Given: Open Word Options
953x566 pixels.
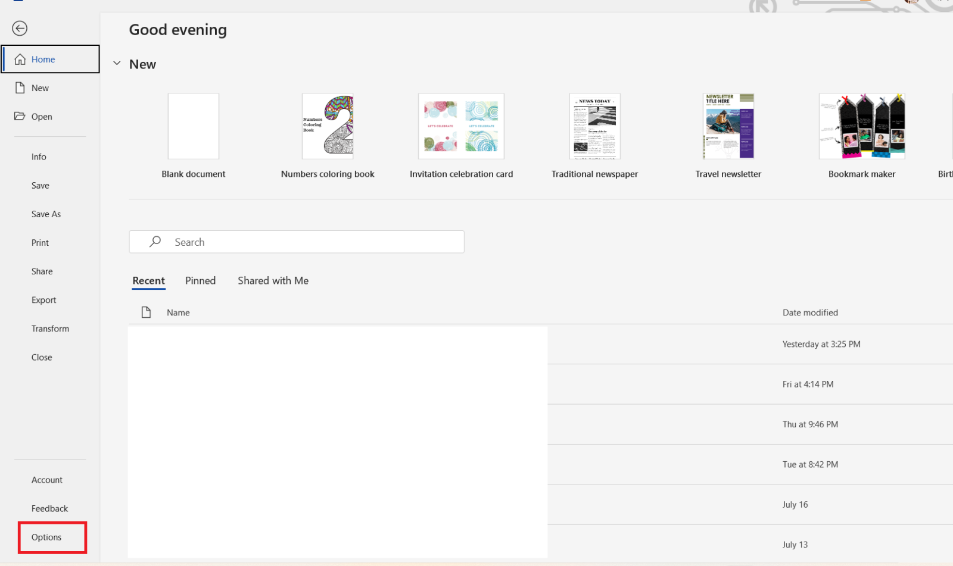Looking at the screenshot, I should point(46,537).
